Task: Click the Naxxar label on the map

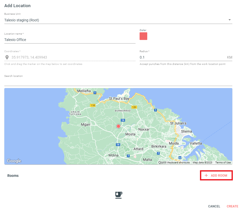Action: [x=144, y=130]
